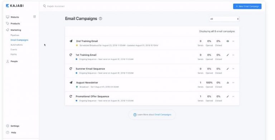The image size is (275, 140).
Task: Open 2nd Training Email campaign
Action: point(87,41)
